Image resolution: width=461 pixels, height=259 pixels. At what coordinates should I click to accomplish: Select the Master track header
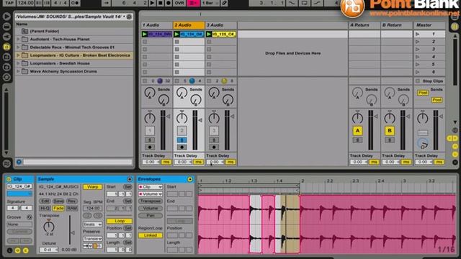(429, 25)
